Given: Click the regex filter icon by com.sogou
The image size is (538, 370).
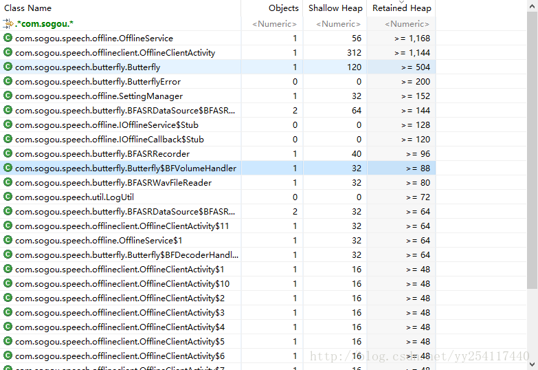Looking at the screenshot, I should tap(8, 24).
